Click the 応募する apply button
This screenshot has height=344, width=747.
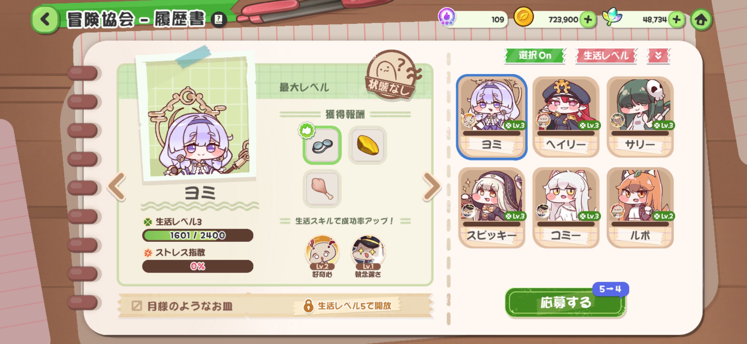click(565, 303)
